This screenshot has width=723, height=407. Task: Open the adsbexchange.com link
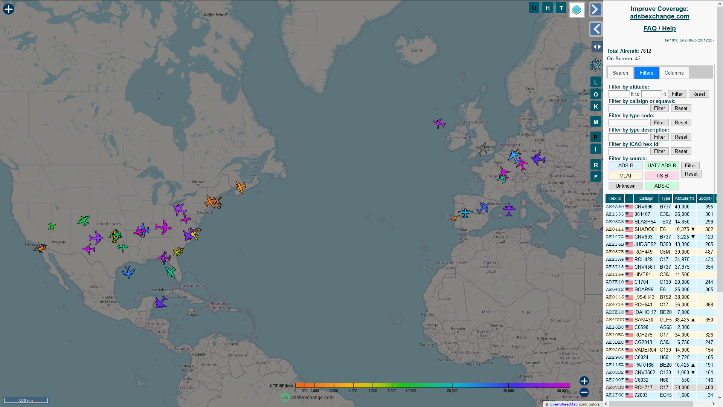pos(659,16)
